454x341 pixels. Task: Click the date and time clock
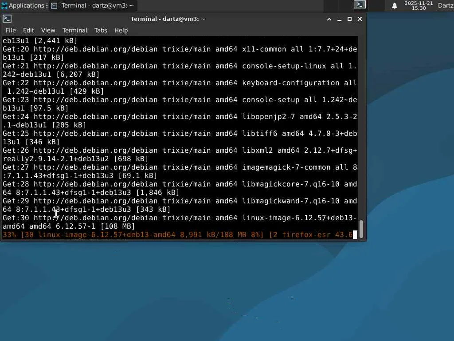click(x=419, y=5)
